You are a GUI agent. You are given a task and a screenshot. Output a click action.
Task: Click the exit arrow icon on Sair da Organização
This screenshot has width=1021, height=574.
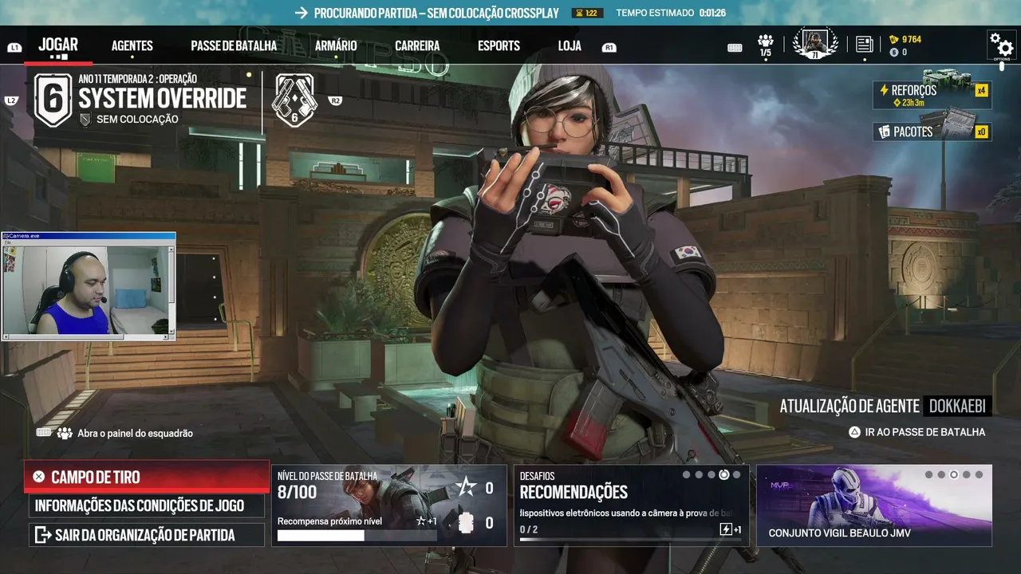click(42, 534)
